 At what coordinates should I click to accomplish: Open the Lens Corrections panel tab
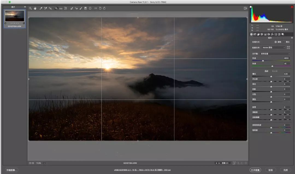coord(269,34)
